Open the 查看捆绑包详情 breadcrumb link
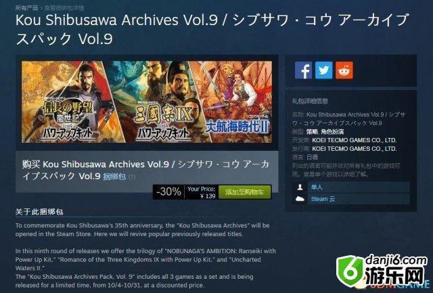This screenshot has height=293, width=433. (x=64, y=8)
